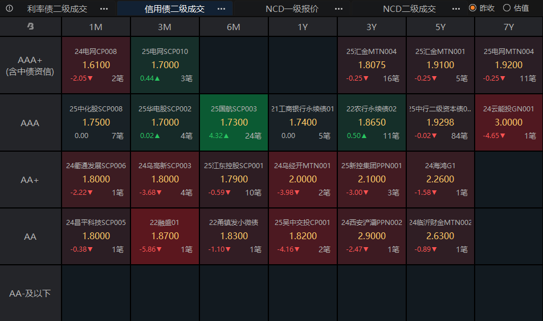Viewport: 543px width, 321px height.
Task: Click the 4.32 upward change value
Action: (x=219, y=136)
